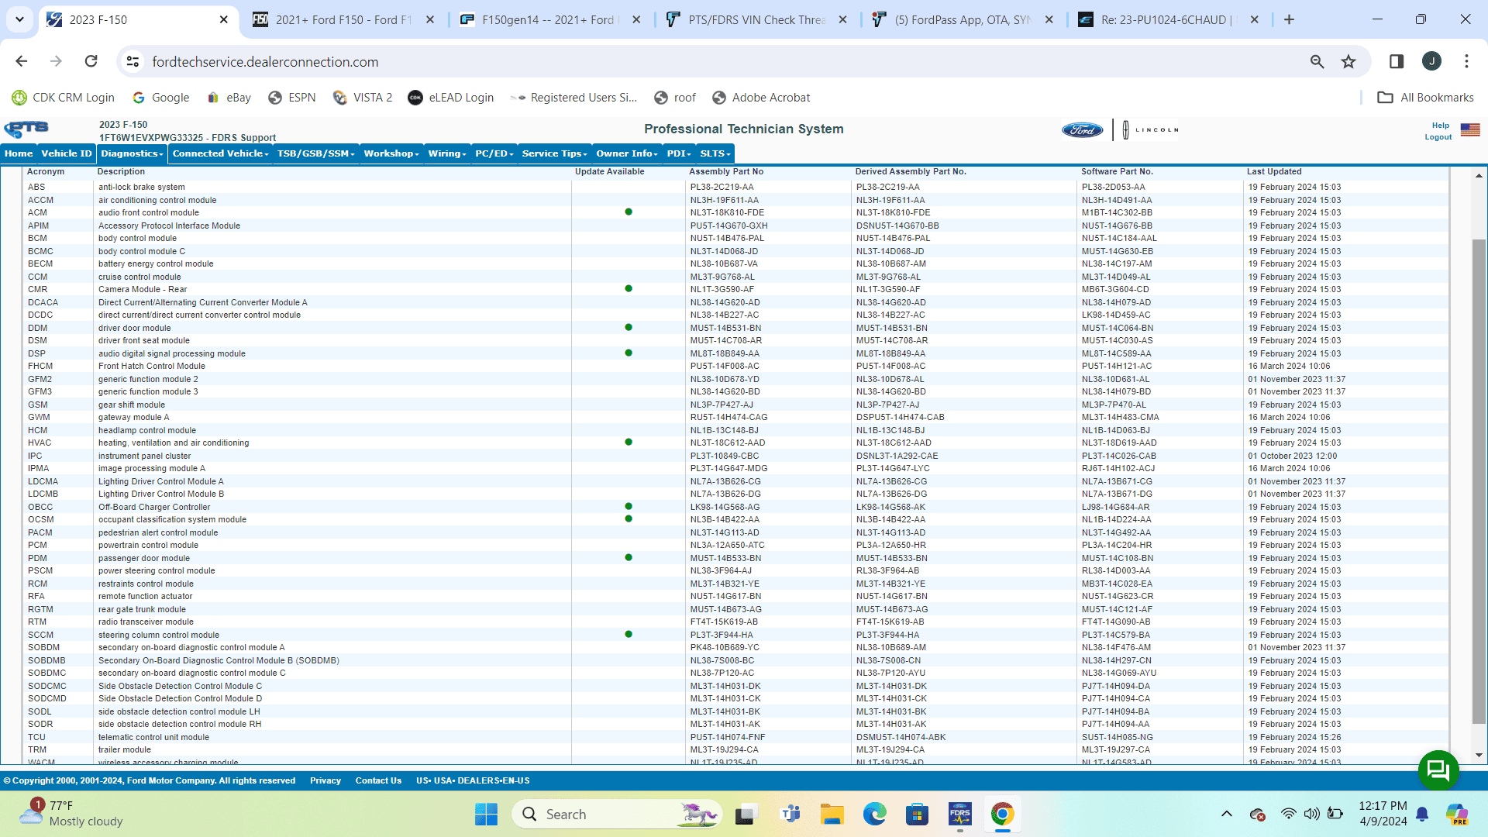
Task: Click green update dot for ACM row
Action: [x=629, y=212]
